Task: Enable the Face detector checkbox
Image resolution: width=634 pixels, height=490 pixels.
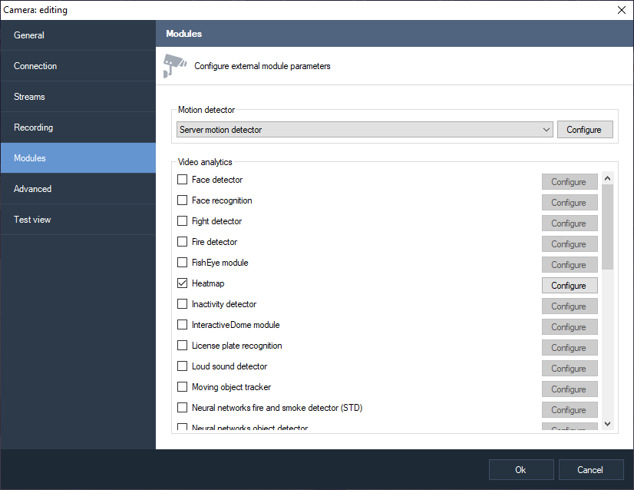Action: point(183,180)
